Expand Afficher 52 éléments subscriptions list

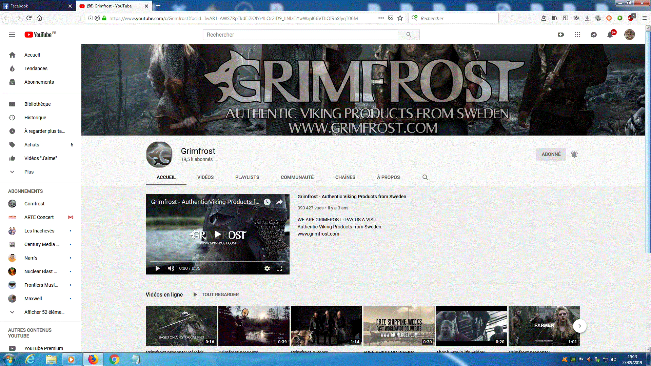44,312
